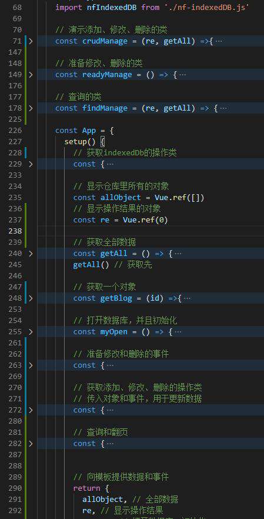Click the comment 获取一个对象
264x519 pixels.
(x=105, y=287)
